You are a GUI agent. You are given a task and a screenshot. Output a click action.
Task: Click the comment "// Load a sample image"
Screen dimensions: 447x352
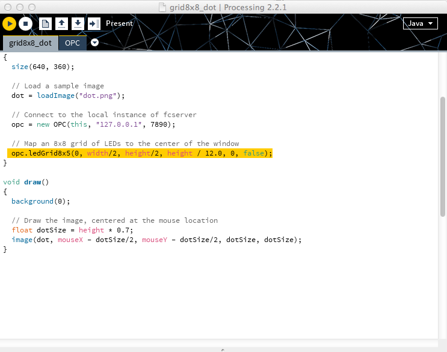[58, 86]
